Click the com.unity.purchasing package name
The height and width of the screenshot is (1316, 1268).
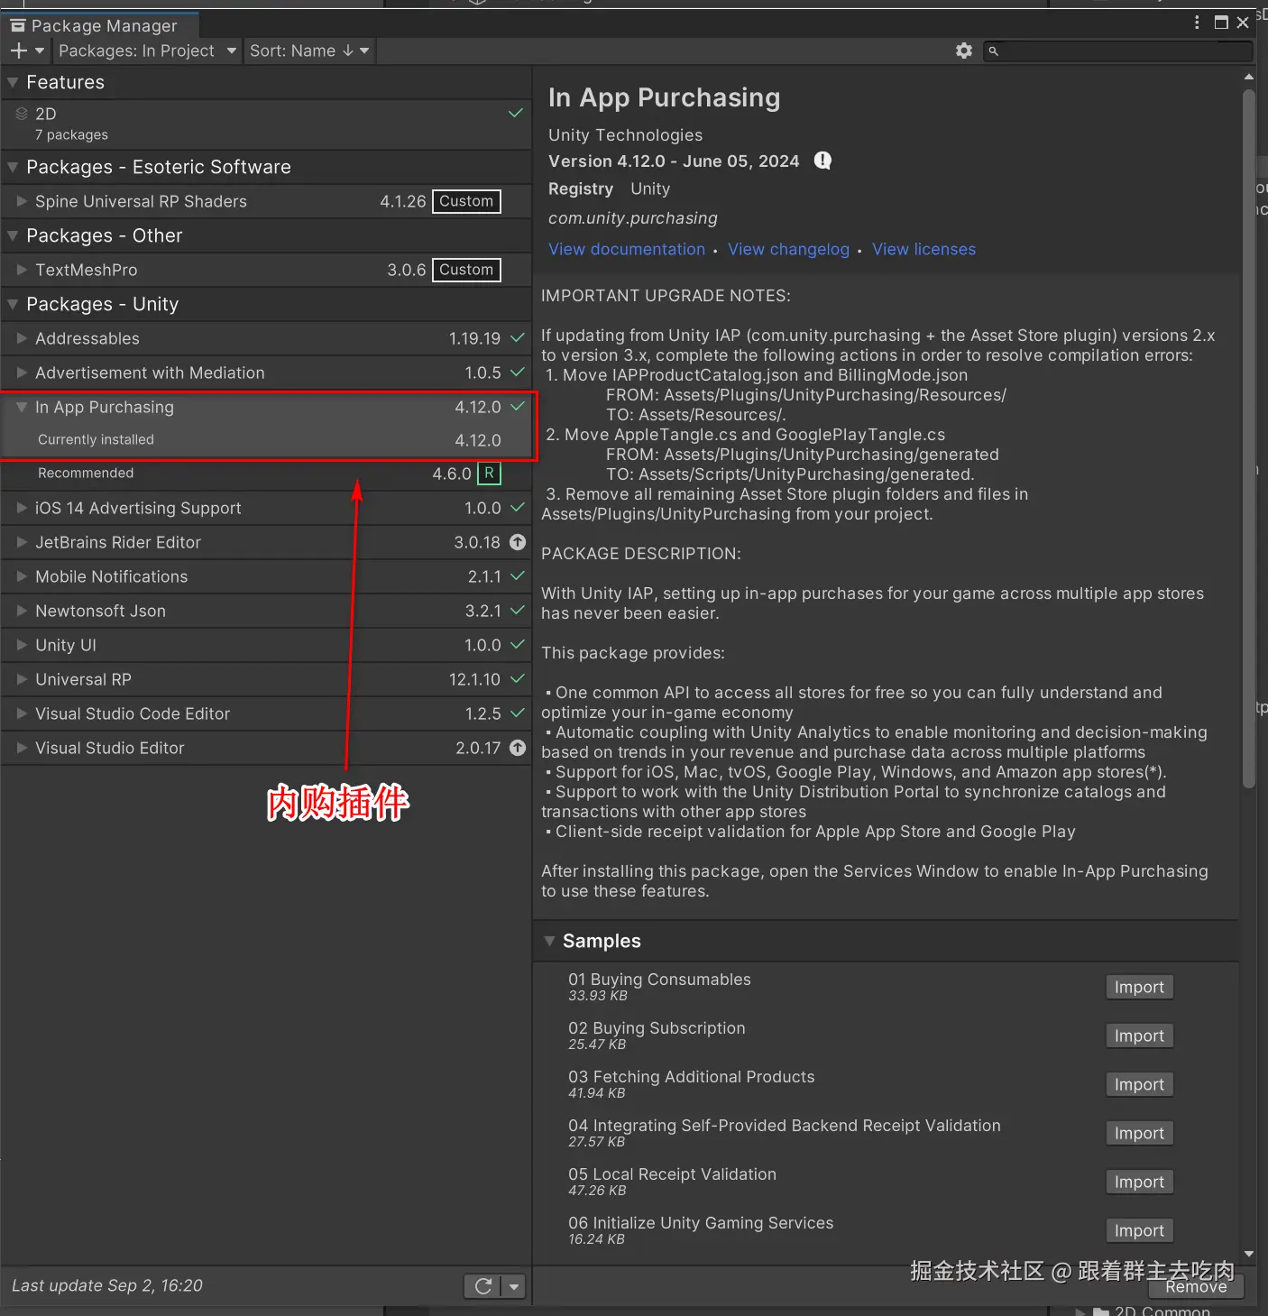(x=633, y=218)
